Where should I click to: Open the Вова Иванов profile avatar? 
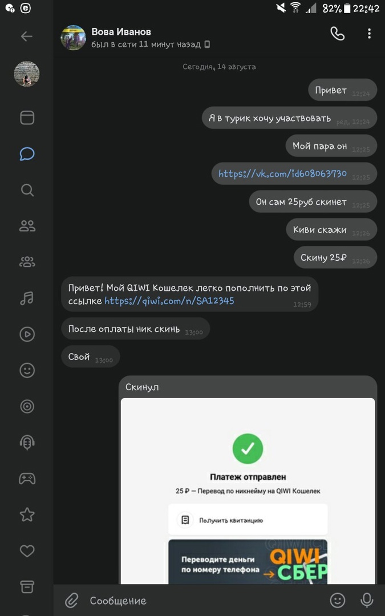(x=74, y=37)
